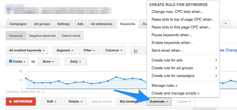Screen dimensions: 237x110
Task: Open the Daily interval dropdown
Action: pos(76,61)
